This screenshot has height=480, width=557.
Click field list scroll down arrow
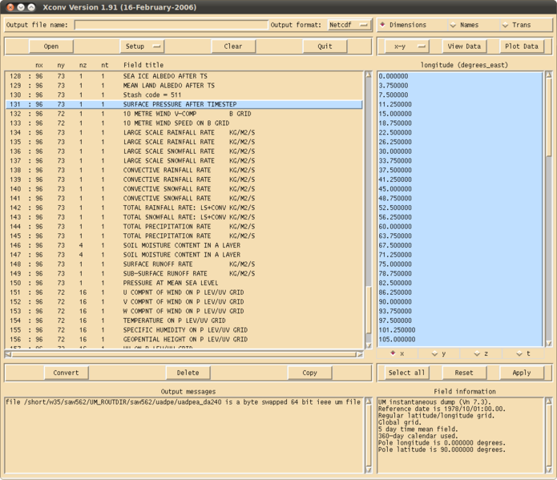(369, 345)
